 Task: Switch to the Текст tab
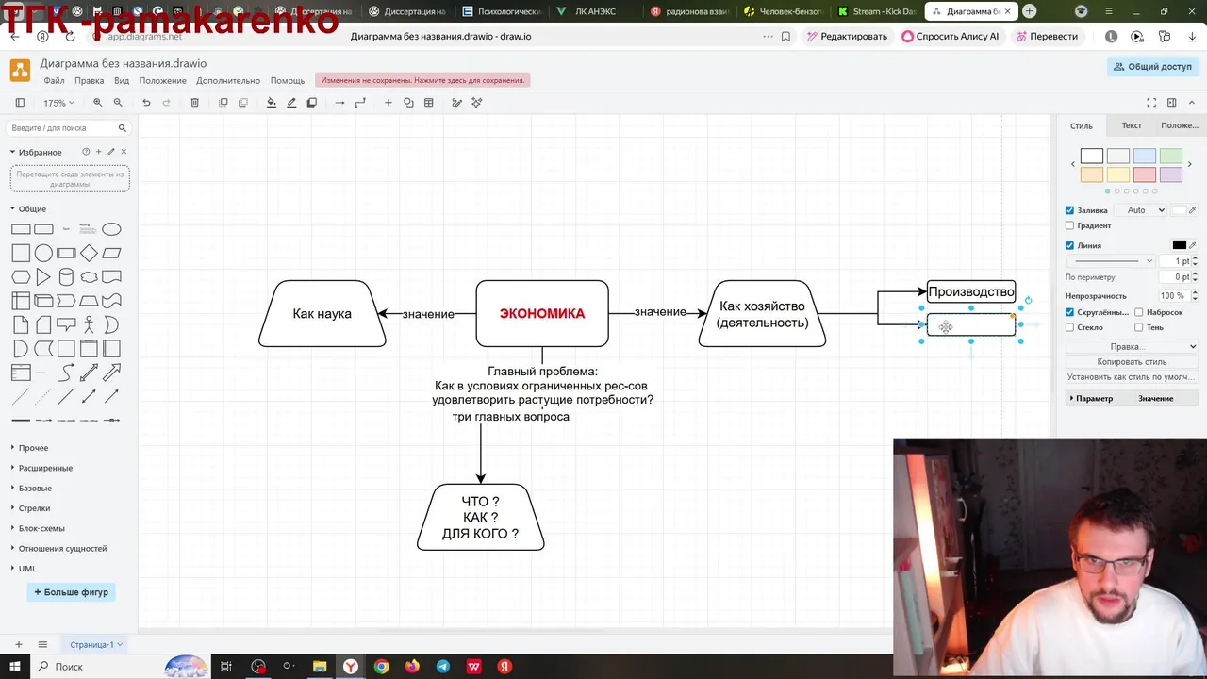tap(1132, 125)
